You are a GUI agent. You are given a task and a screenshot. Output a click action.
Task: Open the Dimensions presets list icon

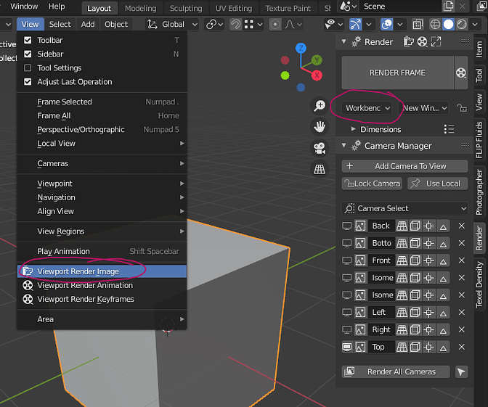449,129
